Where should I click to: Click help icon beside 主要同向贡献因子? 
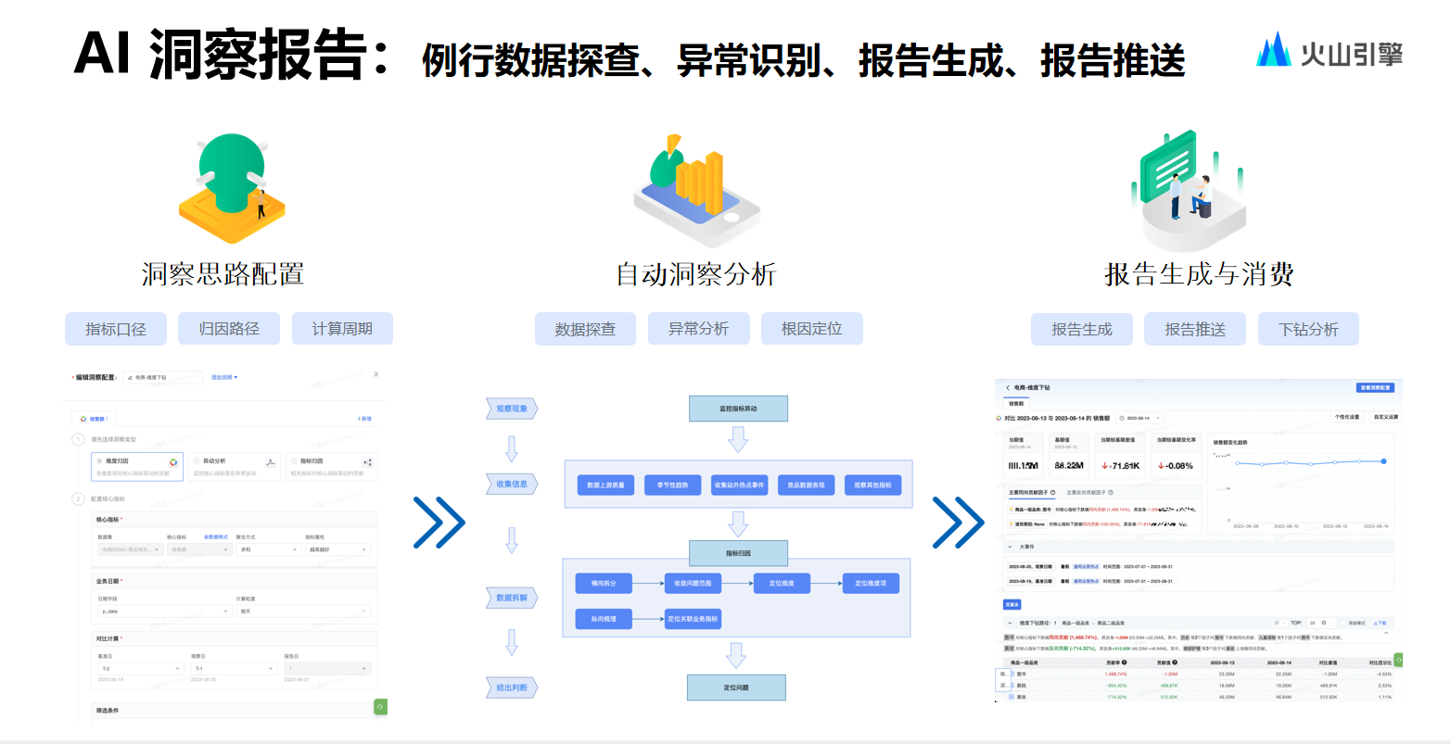point(1053,493)
